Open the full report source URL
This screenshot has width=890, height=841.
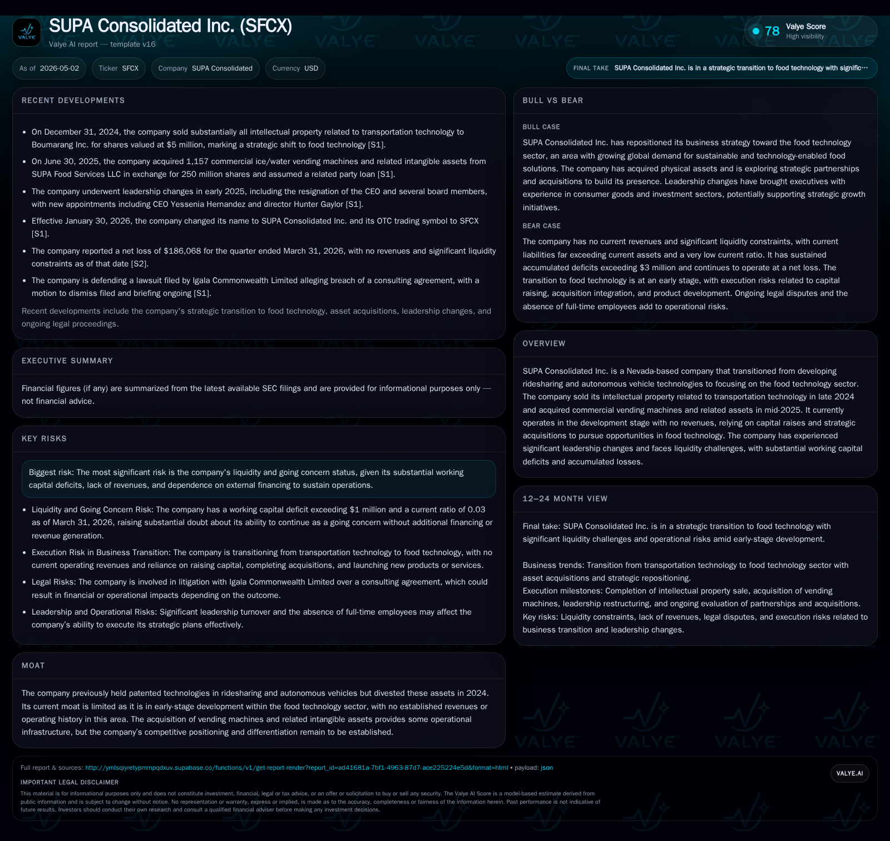tap(296, 768)
